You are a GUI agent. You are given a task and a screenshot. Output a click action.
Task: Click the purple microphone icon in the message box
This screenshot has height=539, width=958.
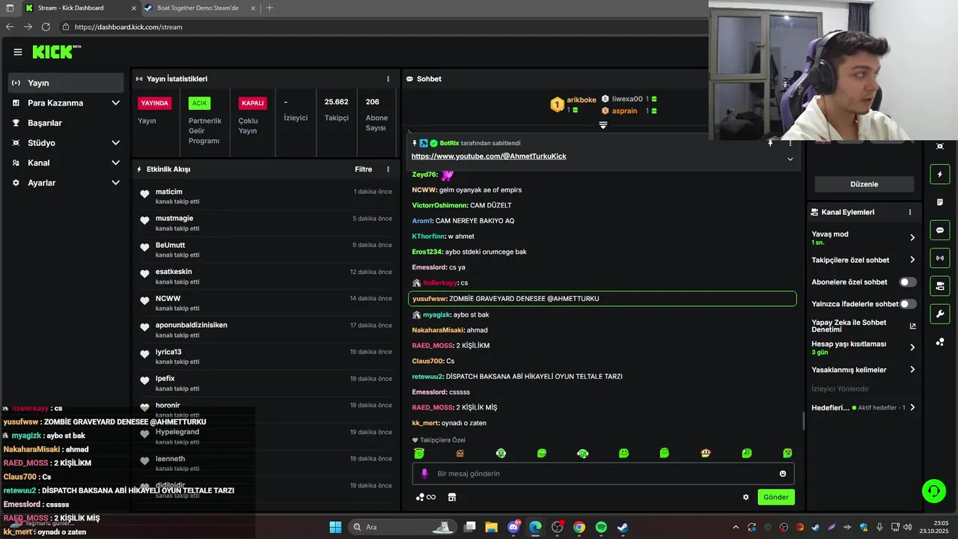pyautogui.click(x=424, y=473)
